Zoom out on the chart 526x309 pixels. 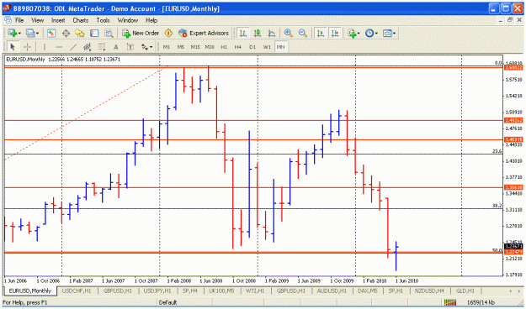303,33
